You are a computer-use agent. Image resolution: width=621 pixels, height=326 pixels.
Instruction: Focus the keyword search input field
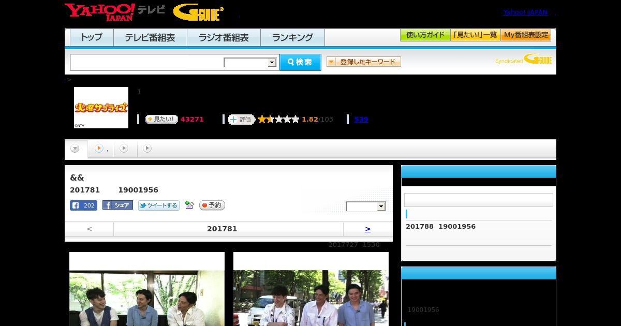(x=147, y=62)
